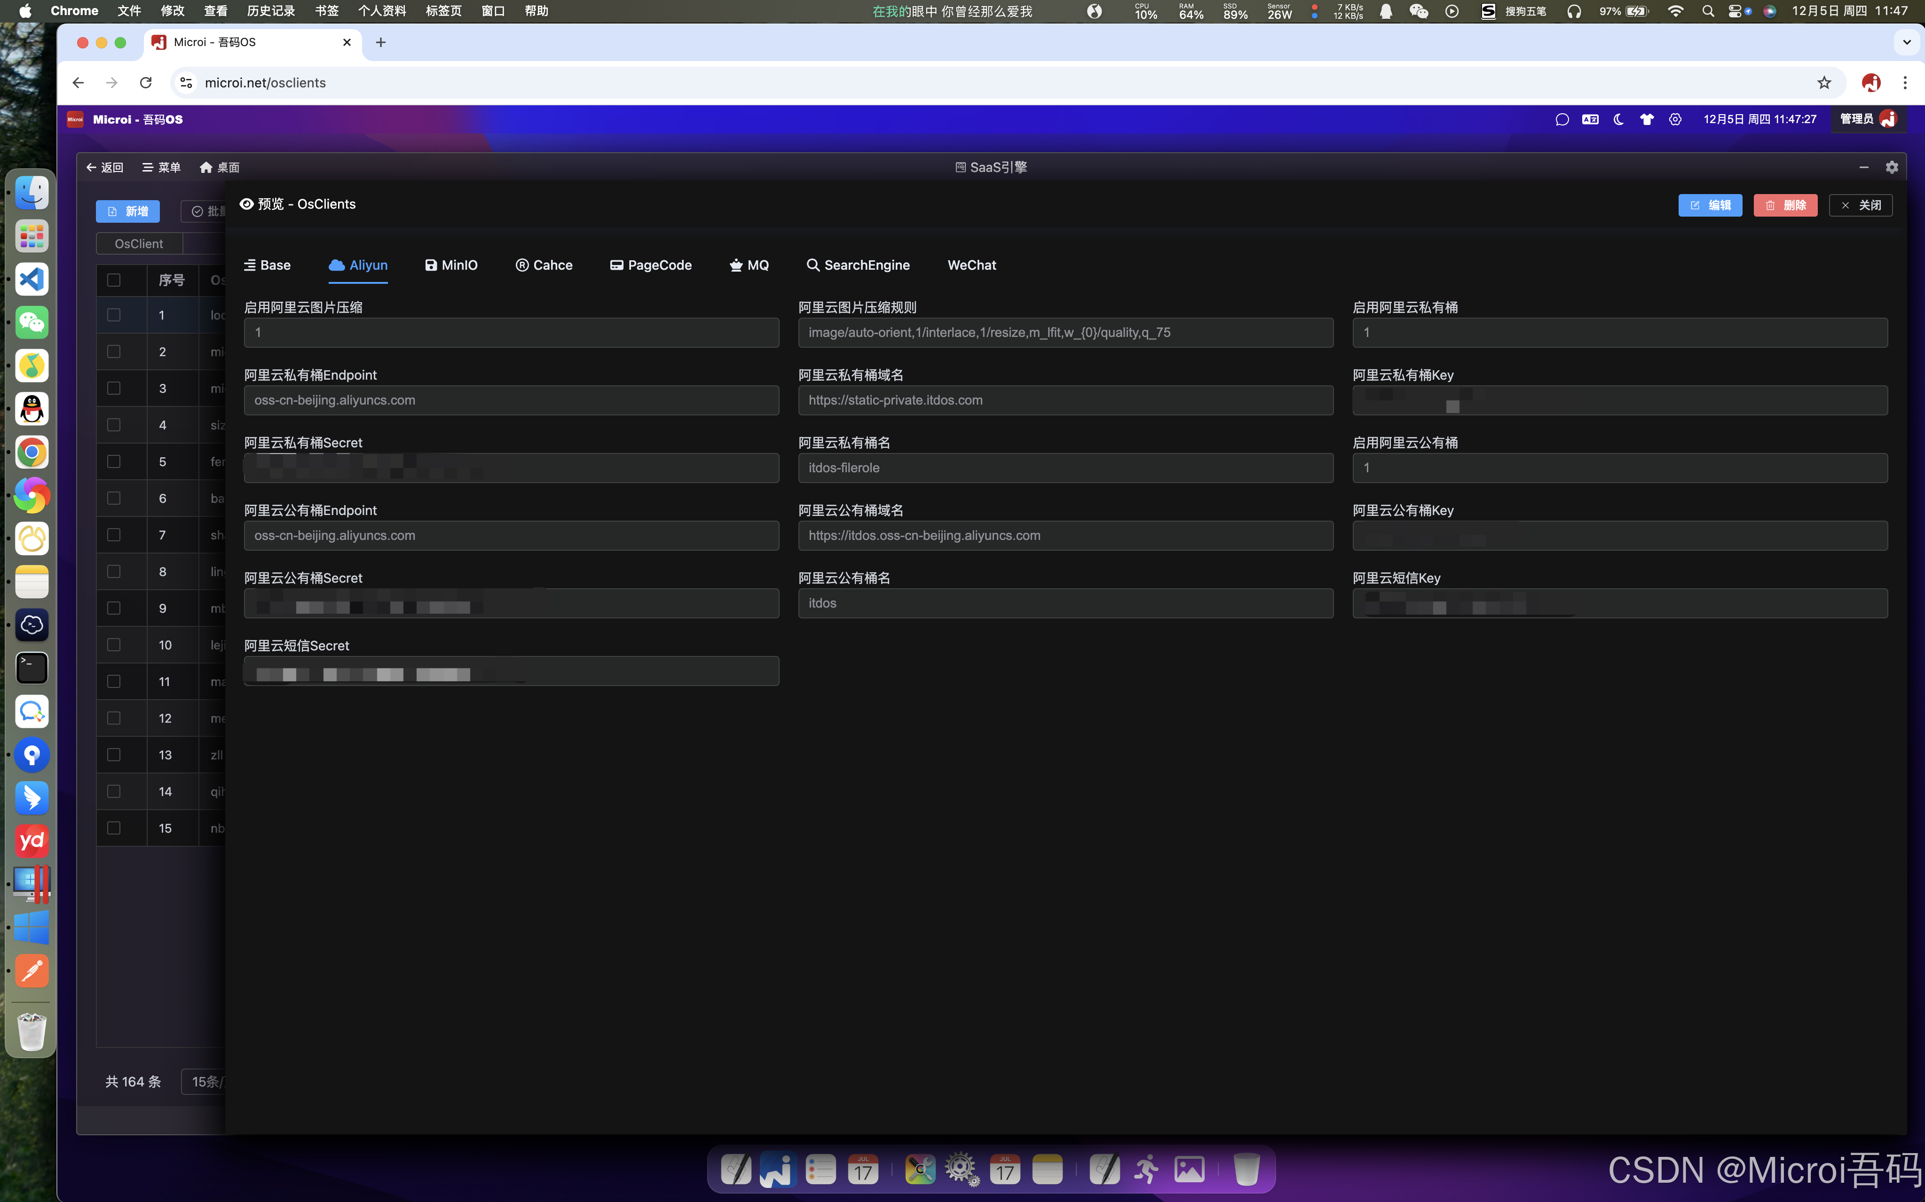
Task: Go to 桌面 home button
Action: (x=220, y=167)
